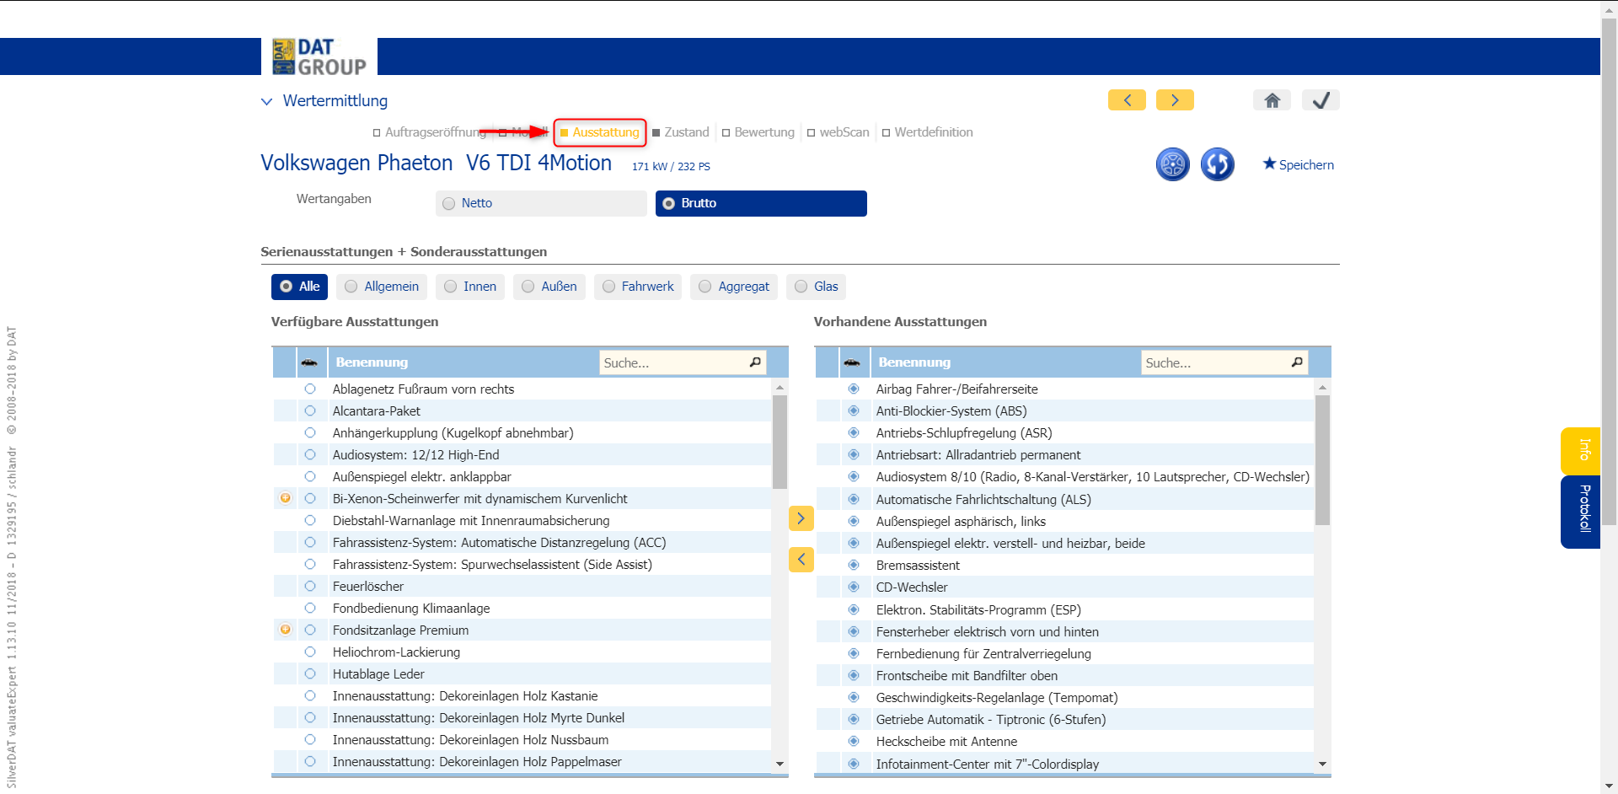
Task: Click car icon in existing equipment header
Action: tap(852, 362)
